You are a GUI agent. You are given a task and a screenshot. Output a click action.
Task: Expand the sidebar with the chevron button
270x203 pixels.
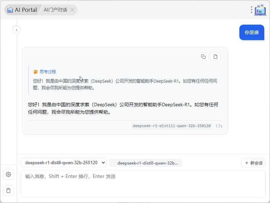click(16, 30)
